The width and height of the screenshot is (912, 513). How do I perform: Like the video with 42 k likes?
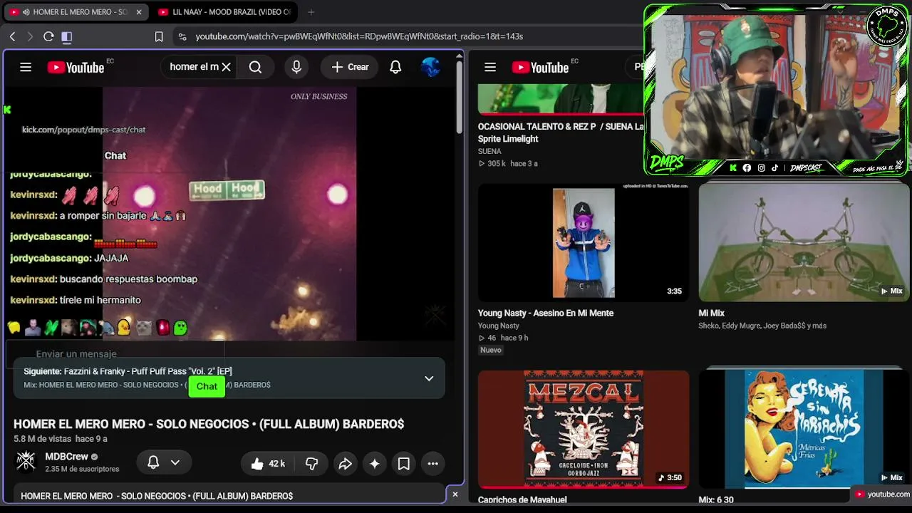268,464
